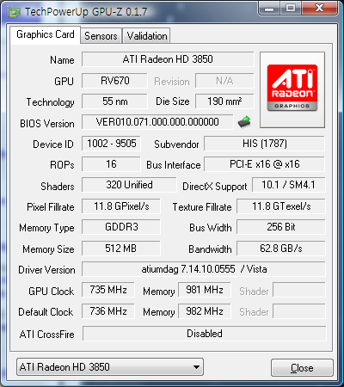Click the 'Driver Version' label
344x387 pixels.
[x=46, y=270]
